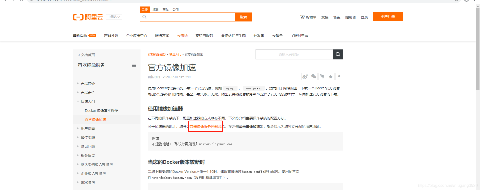Viewport: 480px width, 190px height.
Task: Open the 文档 header link
Action: point(325,17)
